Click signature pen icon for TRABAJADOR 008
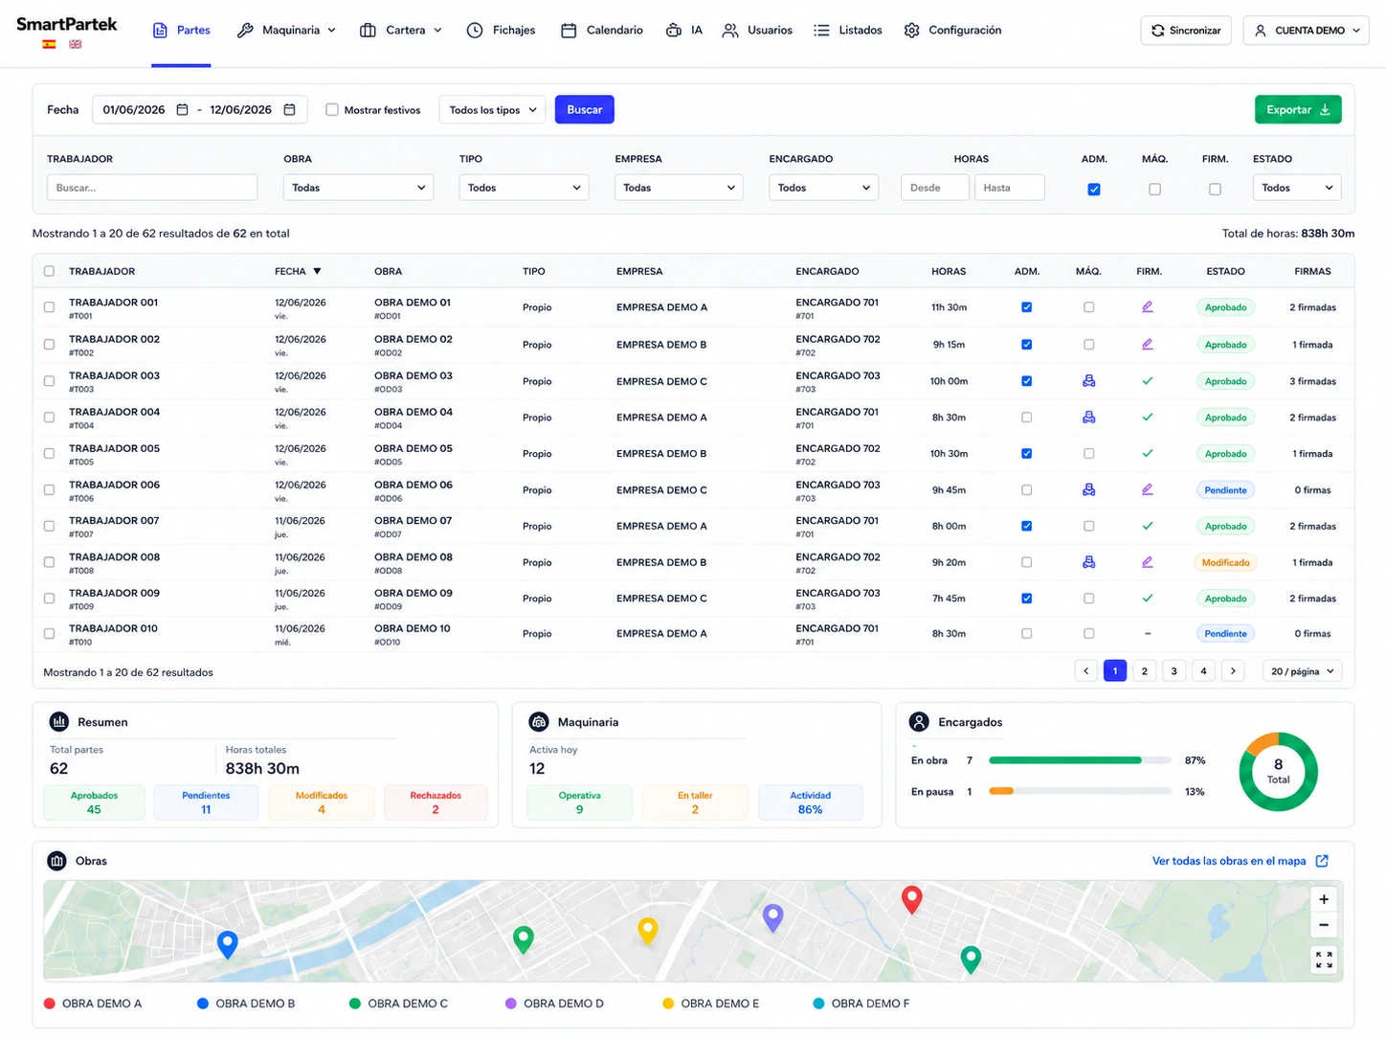Image resolution: width=1386 pixels, height=1040 pixels. tap(1148, 563)
